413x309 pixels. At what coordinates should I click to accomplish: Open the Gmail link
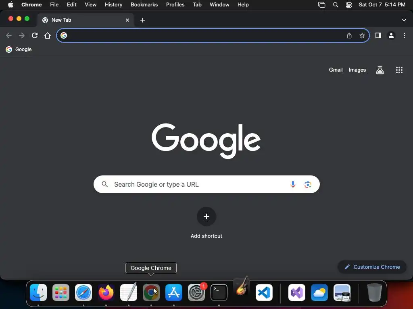tap(336, 70)
